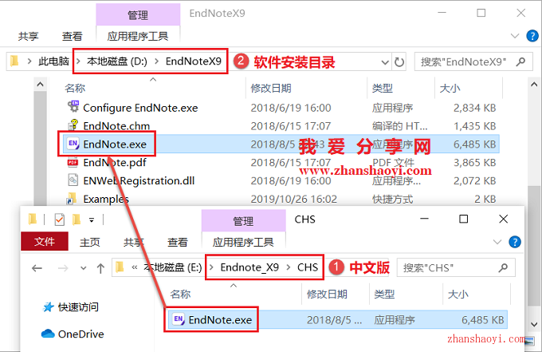Click New folder icon in CHS quick access toolbar

(77, 219)
